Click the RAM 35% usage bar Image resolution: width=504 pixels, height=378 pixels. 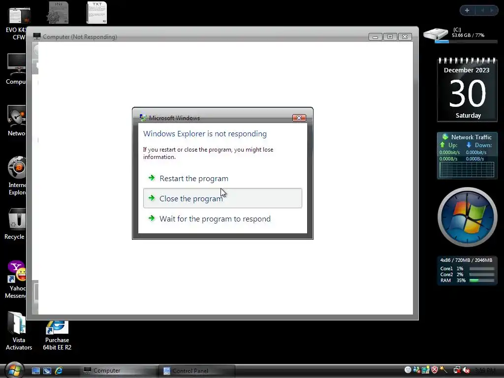point(481,280)
